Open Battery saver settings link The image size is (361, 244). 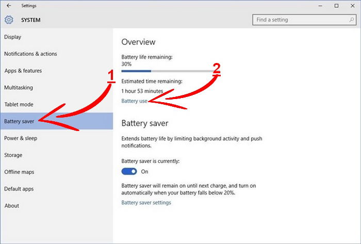click(146, 203)
